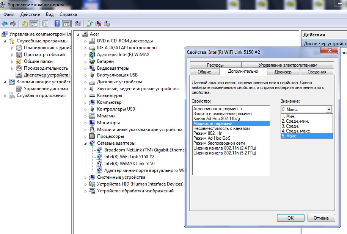Open the Управление электропитанием tab
Viewport: 347px width, 234px height.
point(287,65)
